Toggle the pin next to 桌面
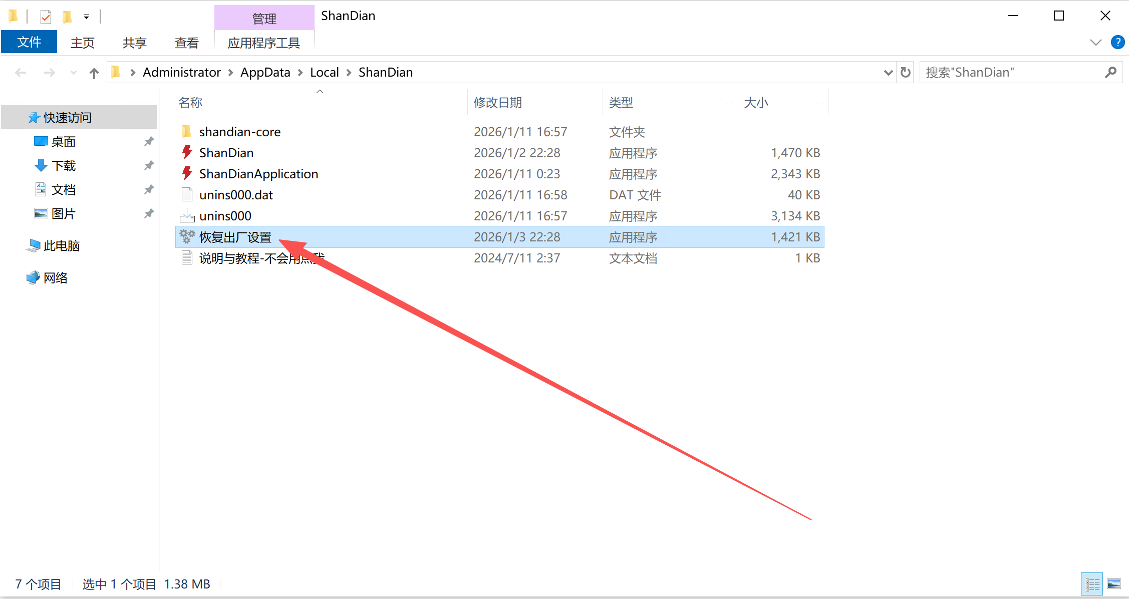The image size is (1129, 599). (x=149, y=142)
